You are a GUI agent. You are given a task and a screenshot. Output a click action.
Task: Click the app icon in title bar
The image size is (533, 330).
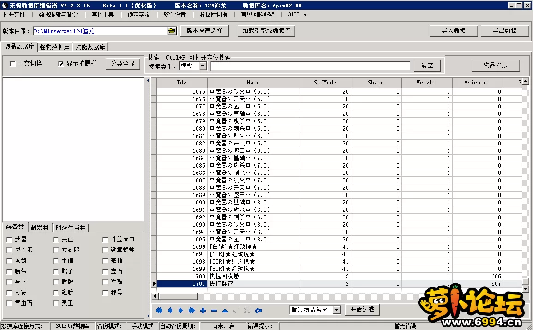[x=5, y=6]
